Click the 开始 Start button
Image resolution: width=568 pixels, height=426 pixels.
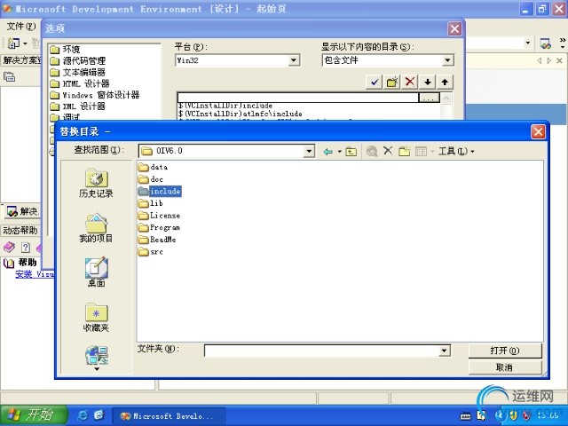[34, 414]
